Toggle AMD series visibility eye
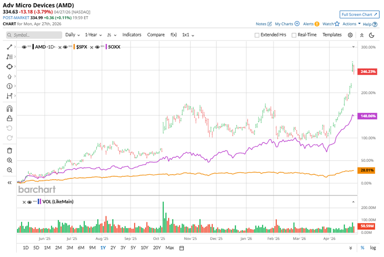 [x=24, y=47]
